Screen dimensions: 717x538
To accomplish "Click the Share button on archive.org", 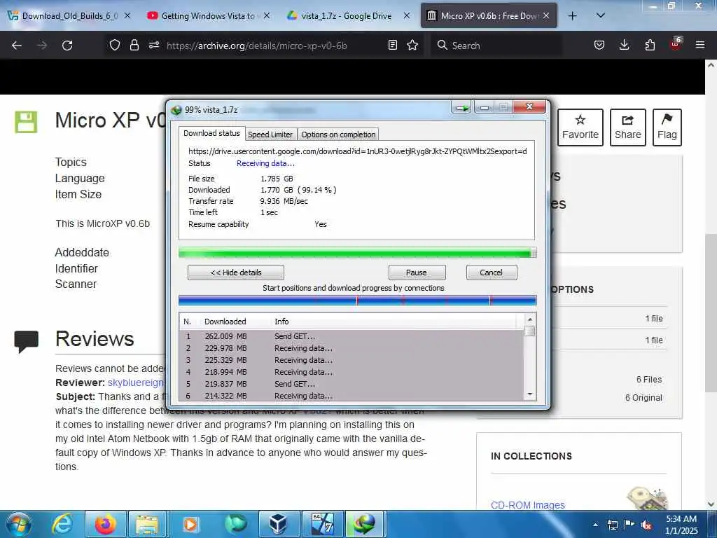I will 628,127.
